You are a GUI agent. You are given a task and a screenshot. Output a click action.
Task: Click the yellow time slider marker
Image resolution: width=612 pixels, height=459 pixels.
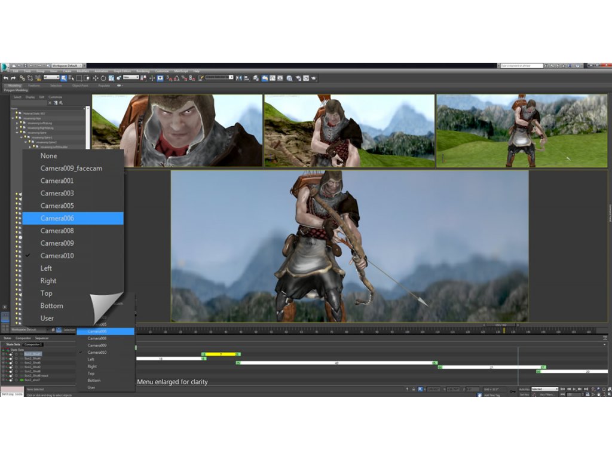[x=504, y=330]
